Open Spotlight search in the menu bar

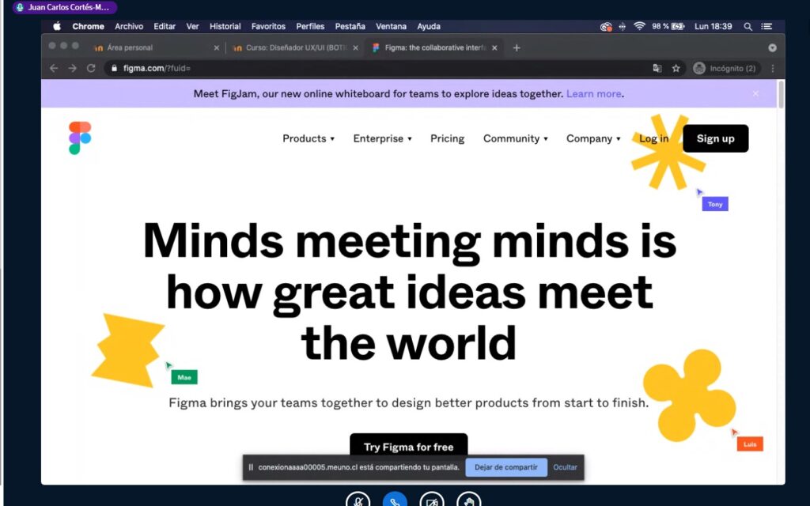(x=748, y=26)
